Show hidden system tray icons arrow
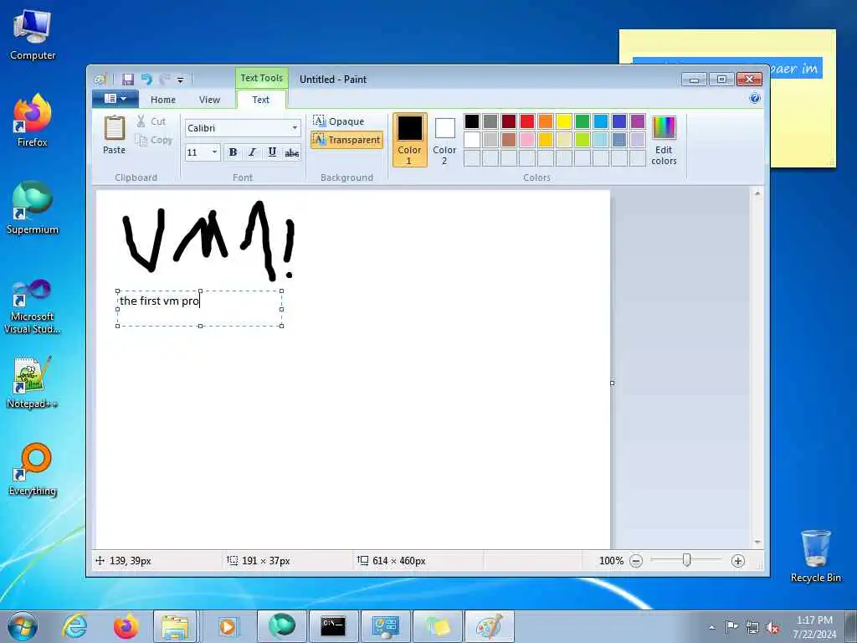Screen dimensions: 857x643 point(711,627)
